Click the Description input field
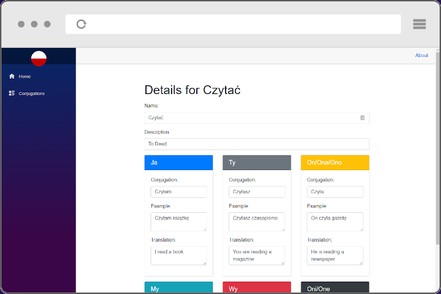This screenshot has width=441, height=294. 256,144
